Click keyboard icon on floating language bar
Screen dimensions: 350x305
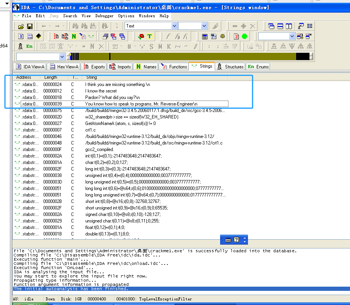click(x=228, y=240)
